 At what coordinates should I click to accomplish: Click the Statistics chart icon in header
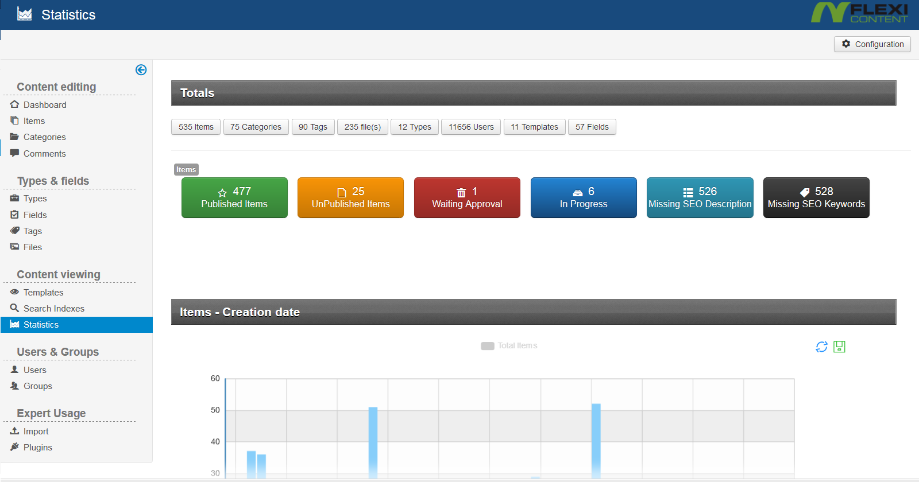click(x=25, y=14)
